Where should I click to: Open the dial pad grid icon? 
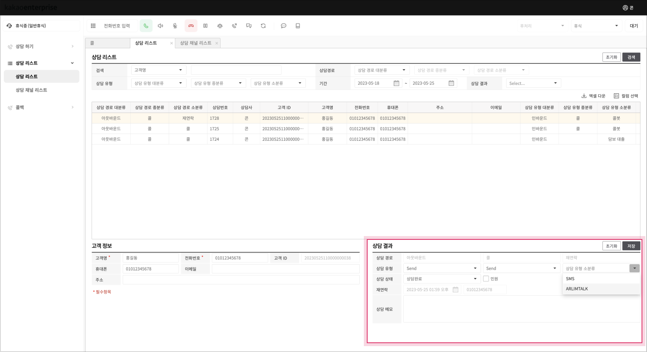93,26
